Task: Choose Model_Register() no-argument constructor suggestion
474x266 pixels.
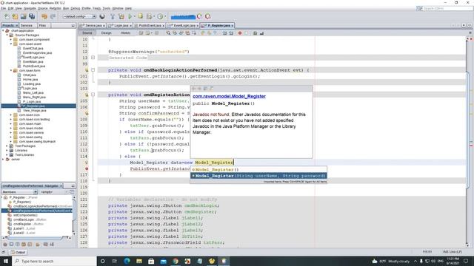Action: [x=258, y=169]
